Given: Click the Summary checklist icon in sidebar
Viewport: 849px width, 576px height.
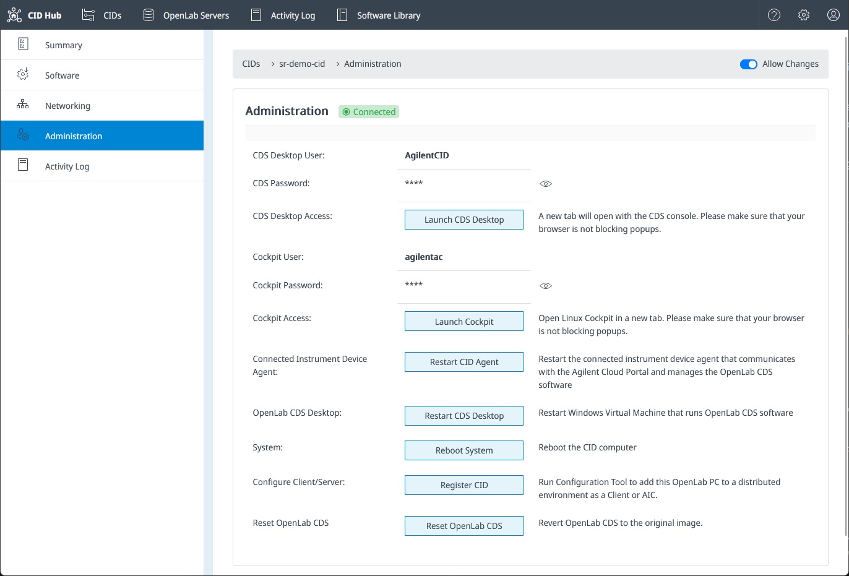Looking at the screenshot, I should point(23,44).
